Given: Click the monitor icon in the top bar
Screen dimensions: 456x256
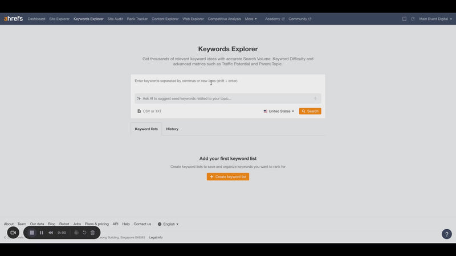Looking at the screenshot, I should 404,19.
